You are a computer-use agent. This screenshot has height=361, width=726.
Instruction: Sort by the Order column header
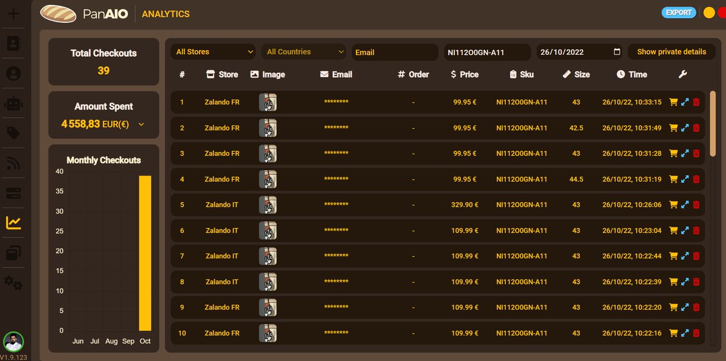pyautogui.click(x=413, y=74)
